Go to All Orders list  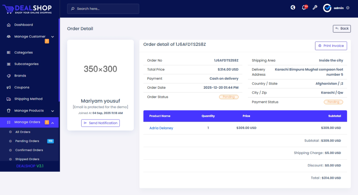pyautogui.click(x=23, y=132)
